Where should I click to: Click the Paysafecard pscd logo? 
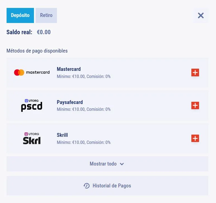(x=32, y=105)
